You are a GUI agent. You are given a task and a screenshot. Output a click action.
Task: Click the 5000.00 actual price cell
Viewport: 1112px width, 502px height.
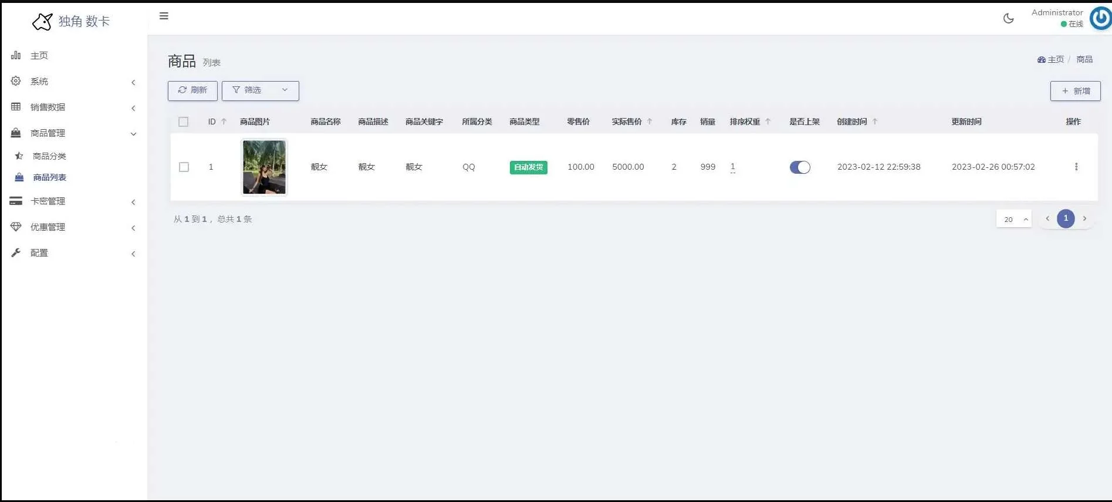coord(628,167)
